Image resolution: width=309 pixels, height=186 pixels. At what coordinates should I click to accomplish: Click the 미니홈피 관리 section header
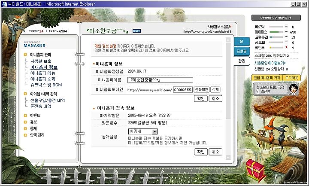point(40,55)
